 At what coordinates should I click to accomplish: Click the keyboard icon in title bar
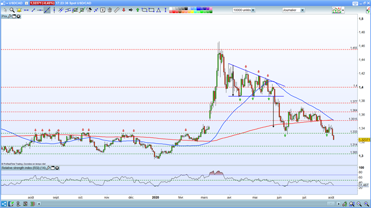(355, 3)
